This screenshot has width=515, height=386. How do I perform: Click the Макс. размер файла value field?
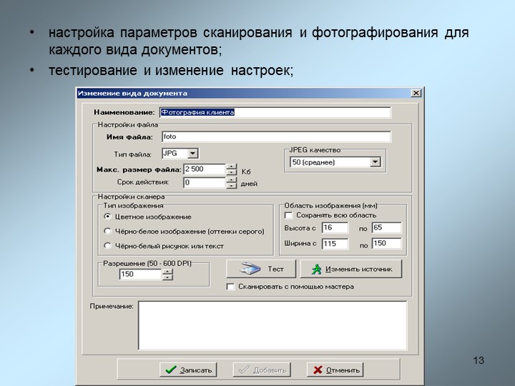[x=205, y=169]
